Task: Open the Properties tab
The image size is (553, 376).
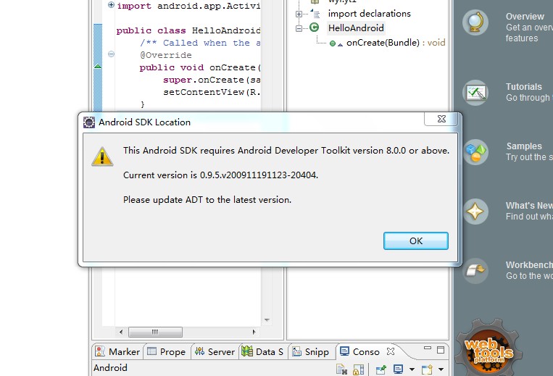Action: (167, 351)
